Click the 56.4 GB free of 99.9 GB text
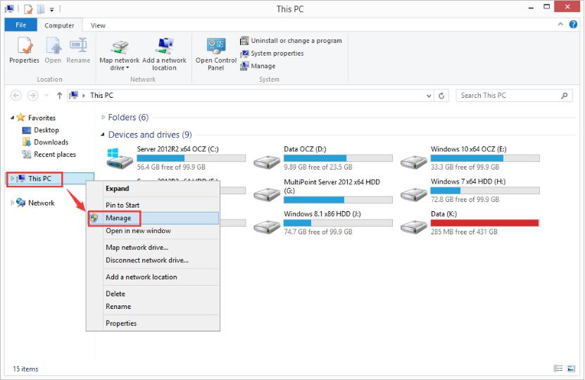This screenshot has width=585, height=380. [171, 167]
